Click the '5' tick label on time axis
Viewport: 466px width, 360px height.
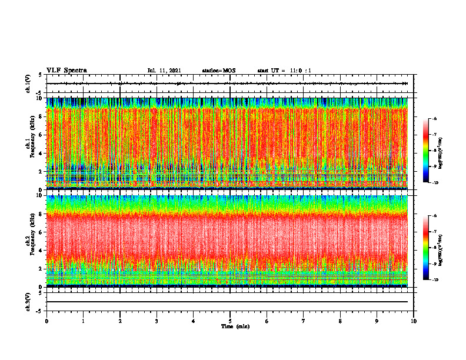[230, 321]
